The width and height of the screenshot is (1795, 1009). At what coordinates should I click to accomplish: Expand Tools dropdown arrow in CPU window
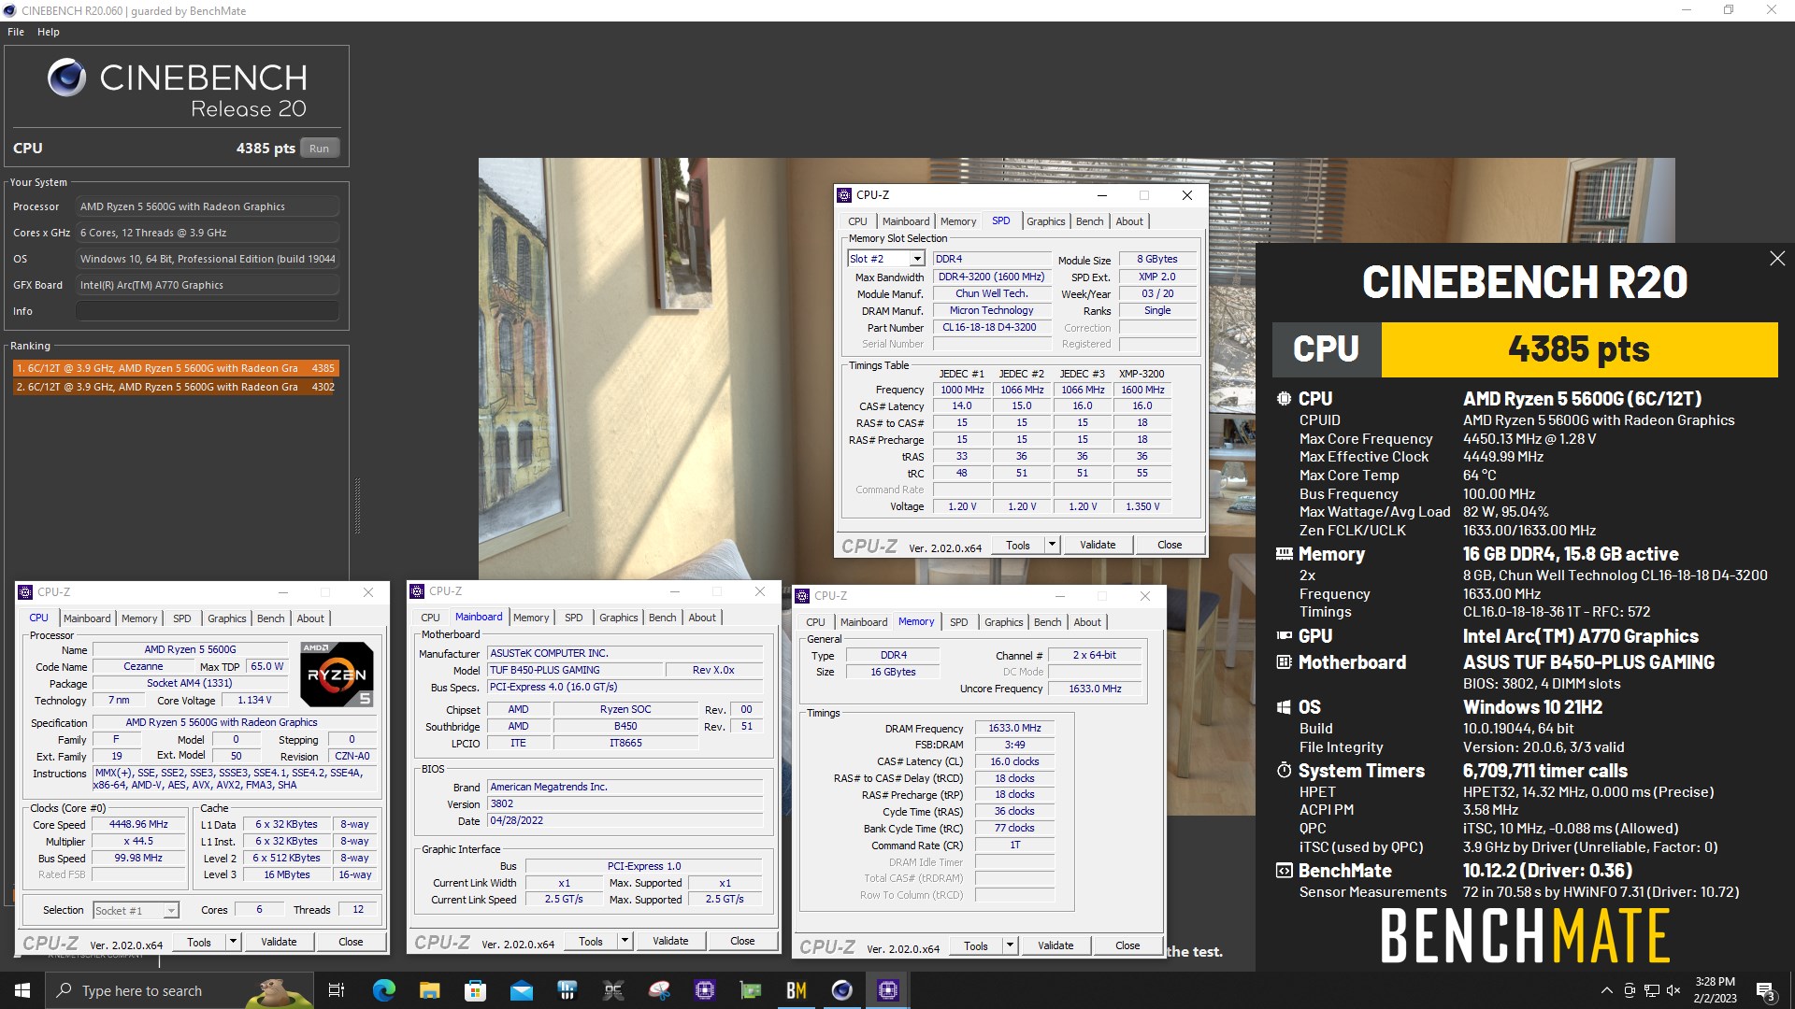(233, 942)
